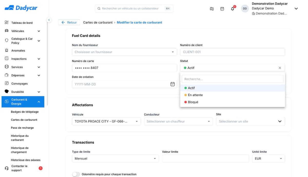308x177 pixels.
Task: Open the map view icon
Action: tap(212, 9)
